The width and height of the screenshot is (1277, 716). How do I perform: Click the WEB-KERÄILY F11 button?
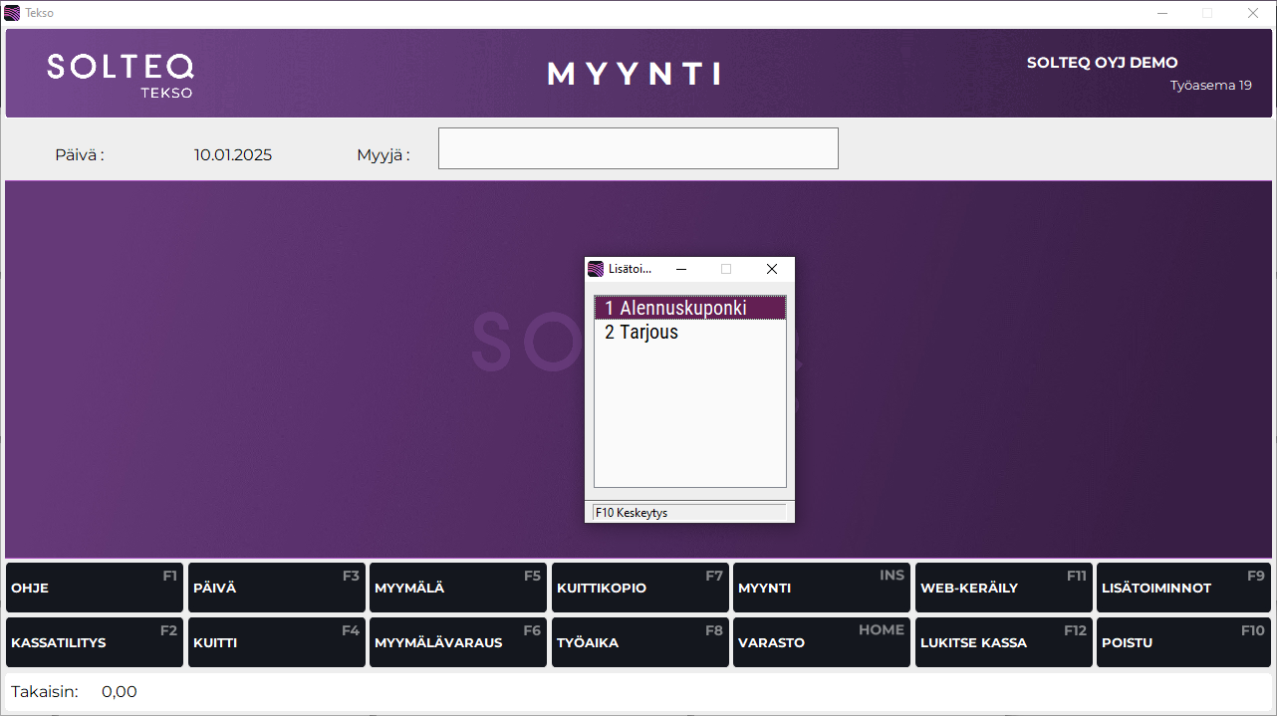coord(1003,588)
